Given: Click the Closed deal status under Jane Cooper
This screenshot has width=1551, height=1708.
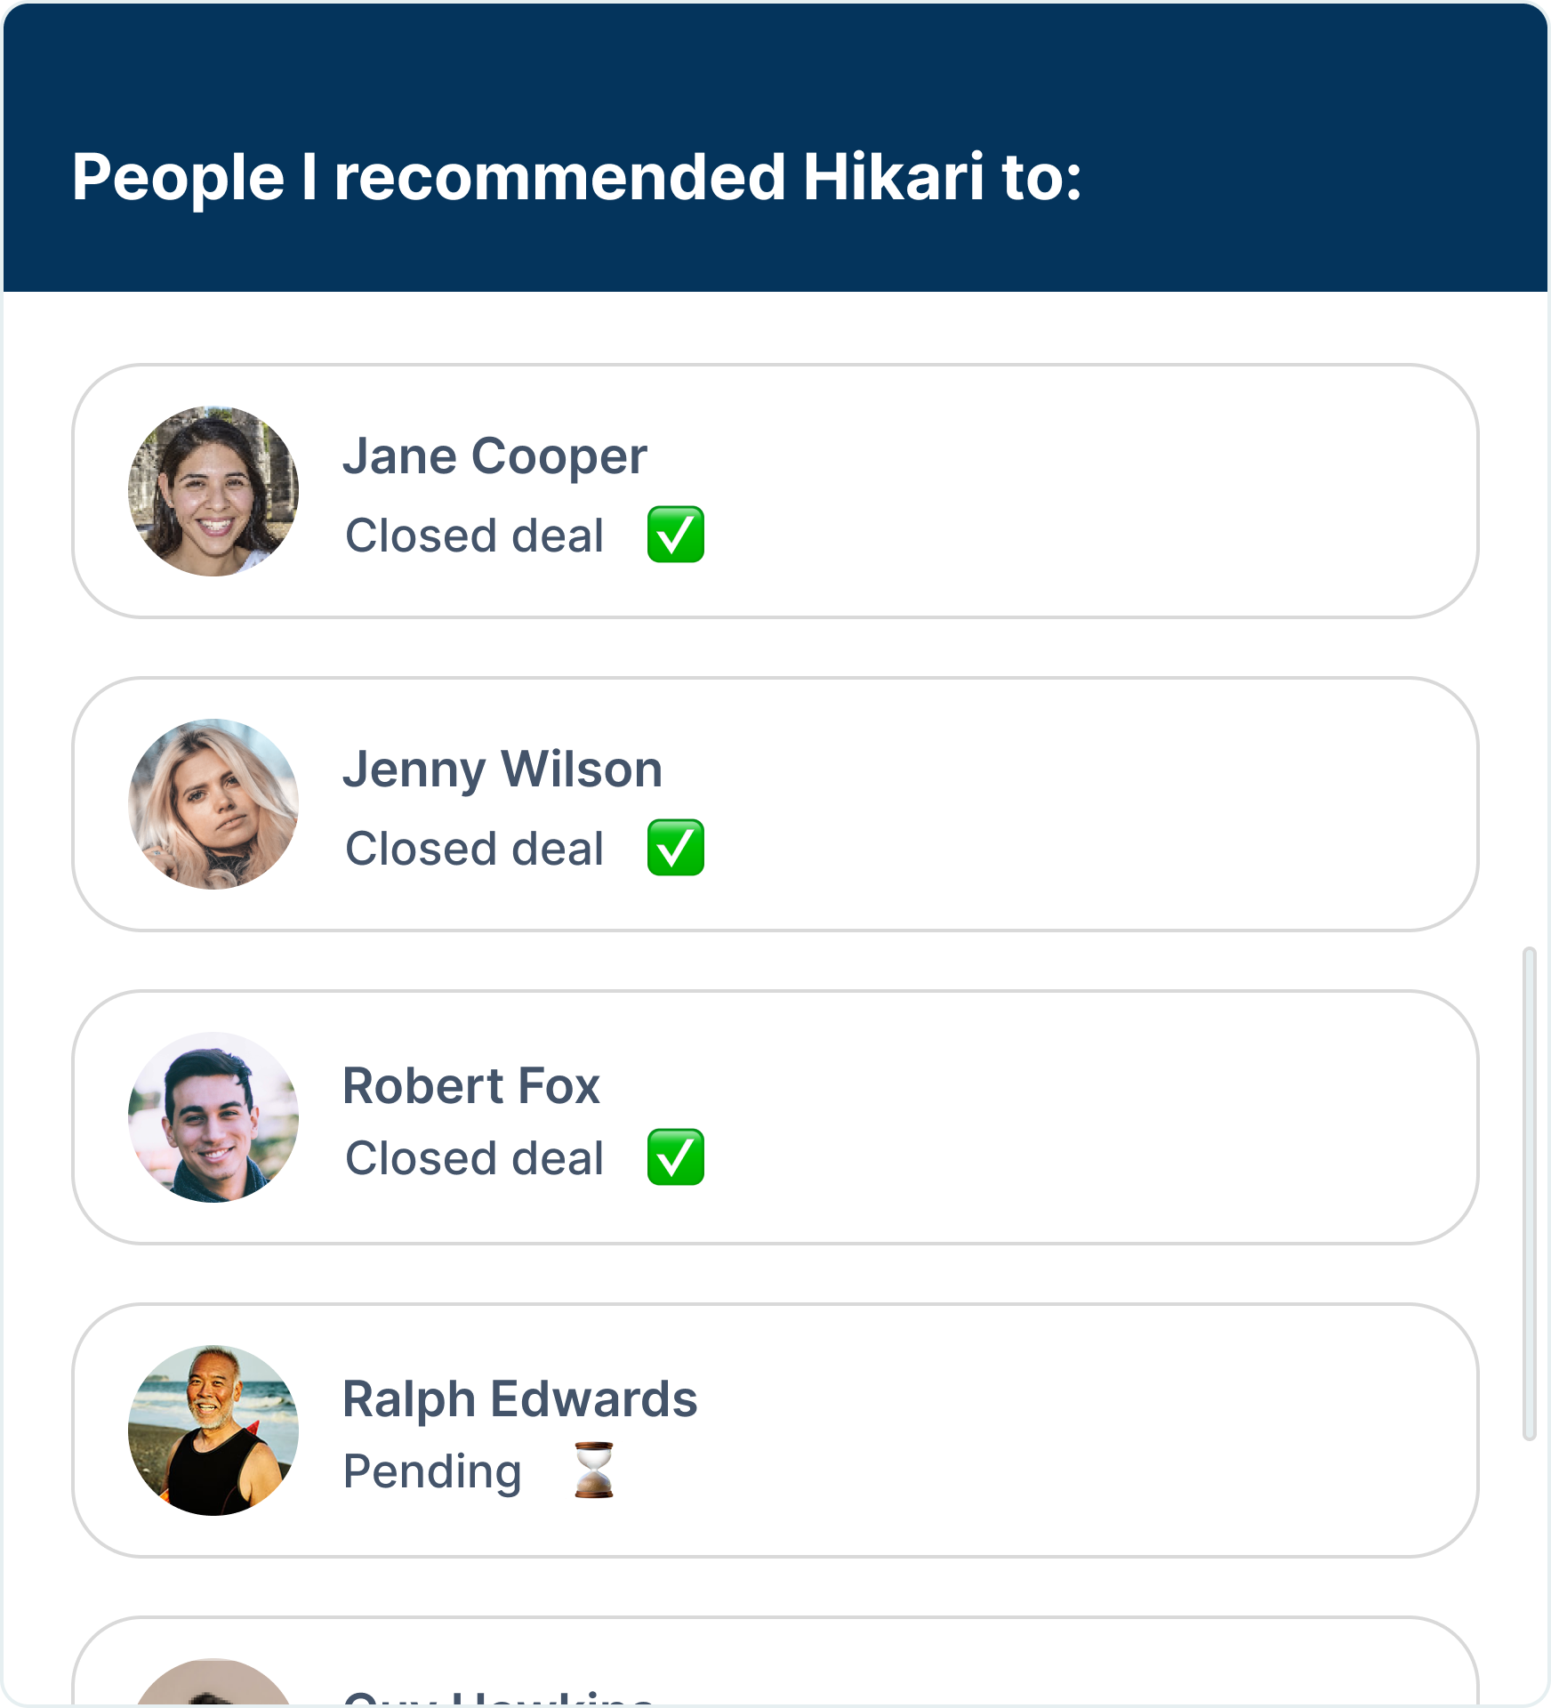Looking at the screenshot, I should click(x=474, y=536).
